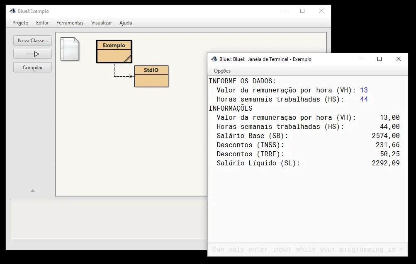Click the README text file icon
Image resolution: width=416 pixels, height=264 pixels.
(70, 49)
